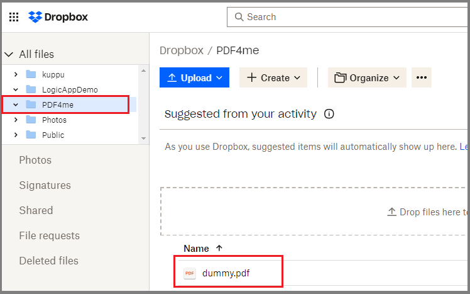Click the folder tree scrollbar up arrow
The width and height of the screenshot is (470, 294).
(x=143, y=71)
